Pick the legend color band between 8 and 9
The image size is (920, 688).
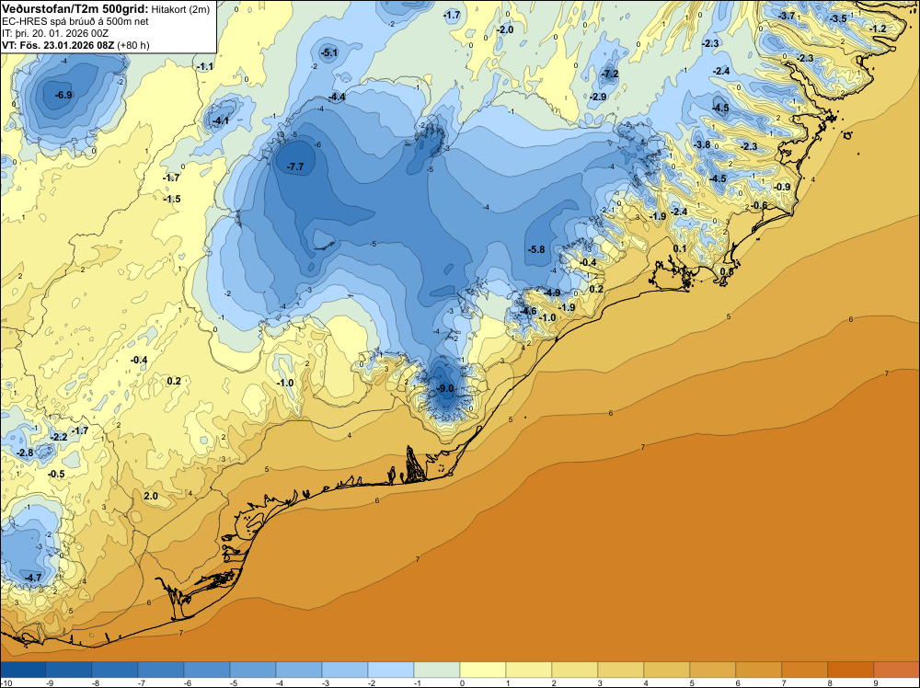click(851, 670)
